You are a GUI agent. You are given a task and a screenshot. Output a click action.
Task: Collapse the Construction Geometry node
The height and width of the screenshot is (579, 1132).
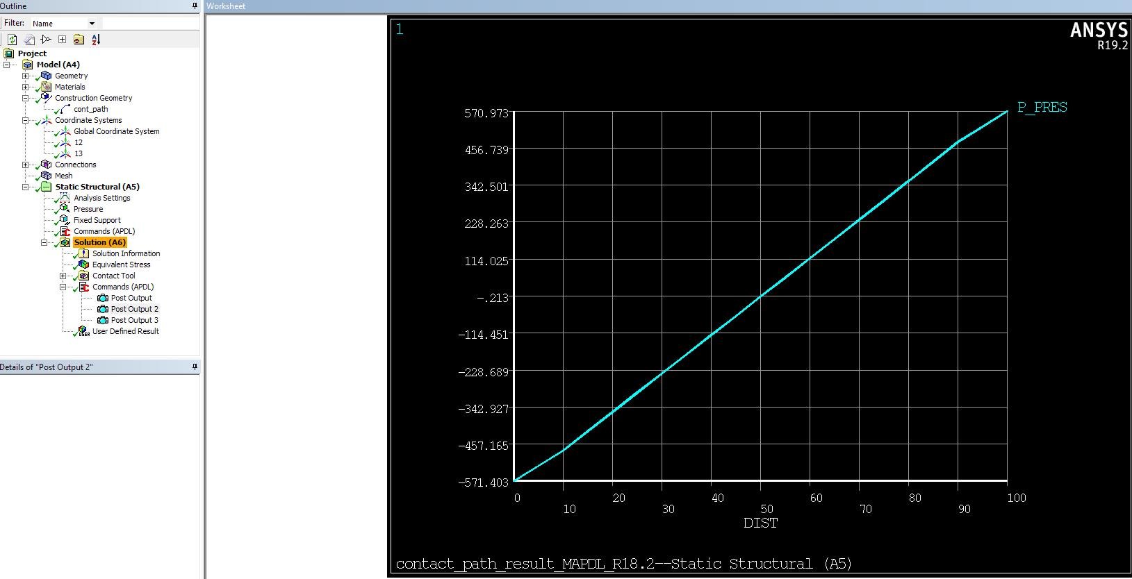[x=25, y=98]
